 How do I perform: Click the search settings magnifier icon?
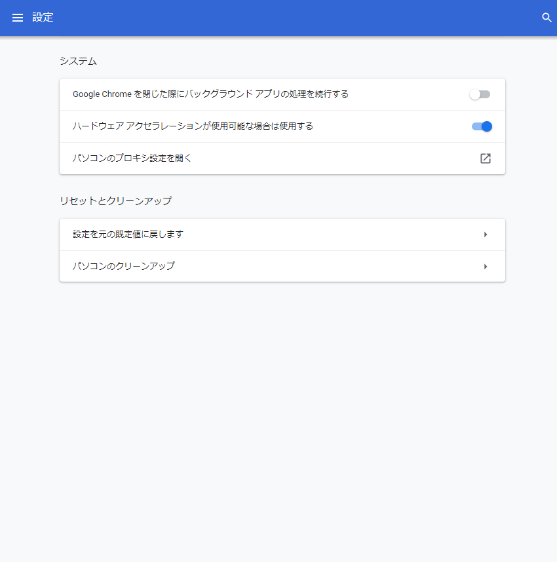point(547,18)
